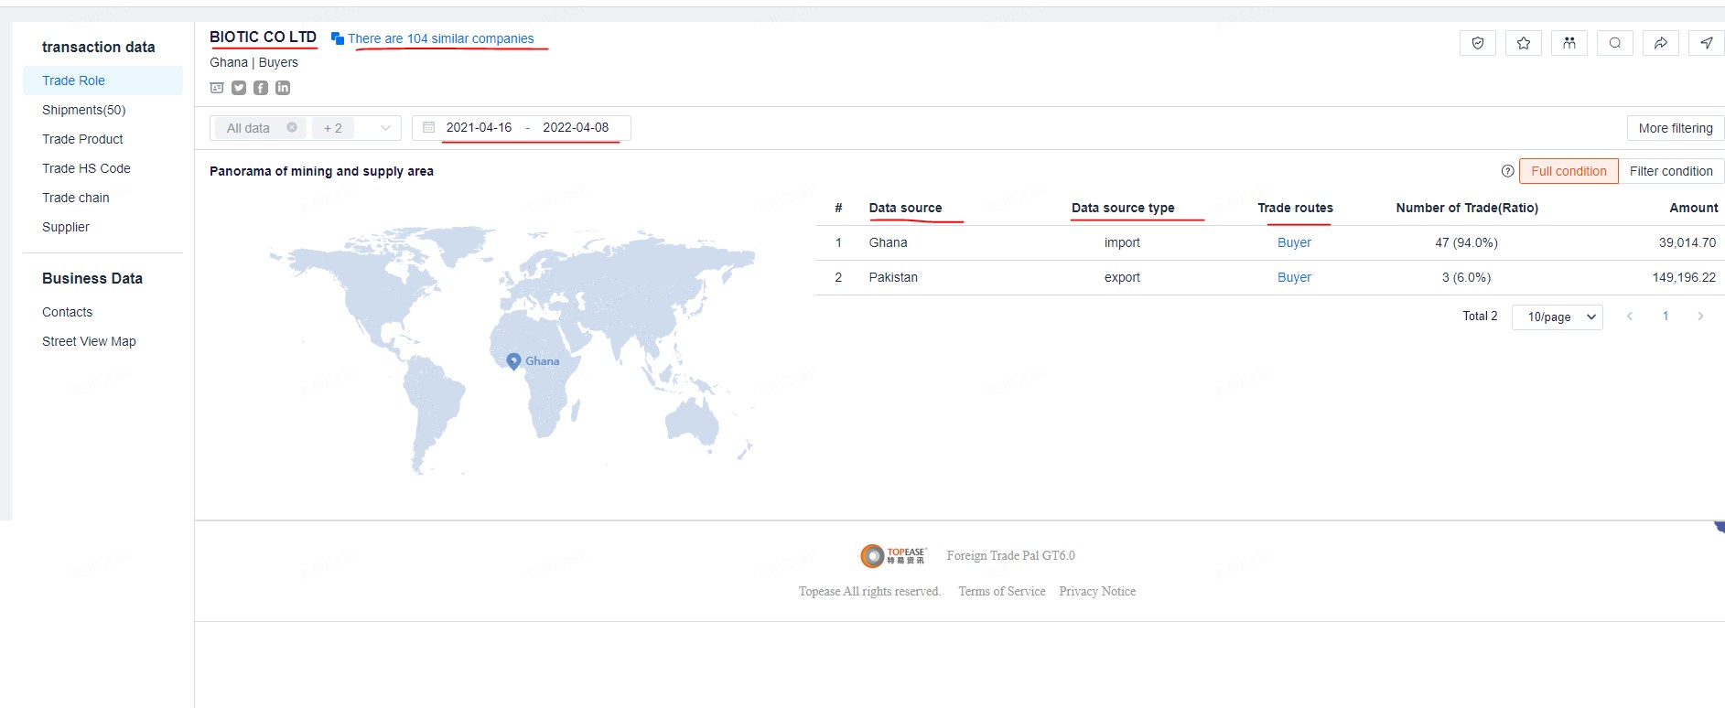Go to previous page arrow
Screen dimensions: 1725x708
pyautogui.click(x=1630, y=316)
